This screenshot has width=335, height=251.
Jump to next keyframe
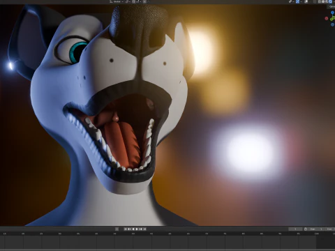tap(141, 229)
